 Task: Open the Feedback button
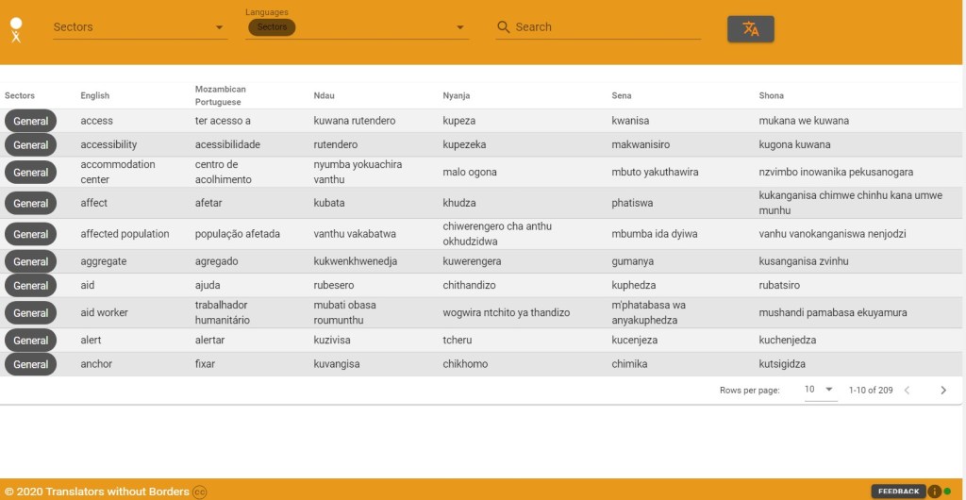click(x=897, y=491)
